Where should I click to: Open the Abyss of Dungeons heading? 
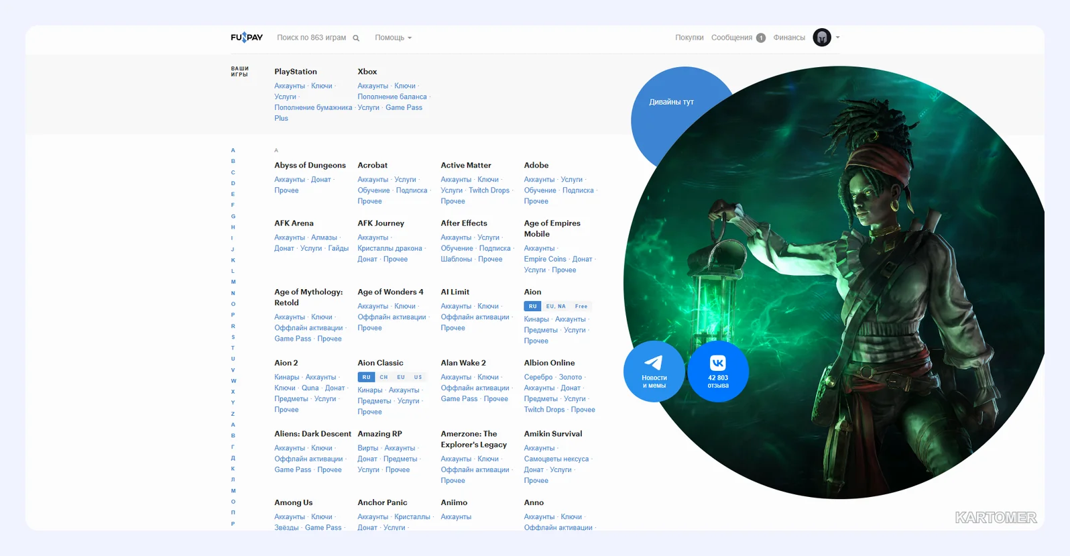310,165
